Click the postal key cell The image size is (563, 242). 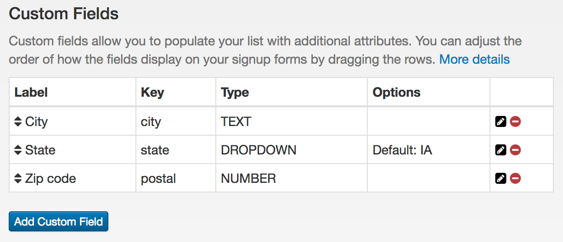click(158, 178)
